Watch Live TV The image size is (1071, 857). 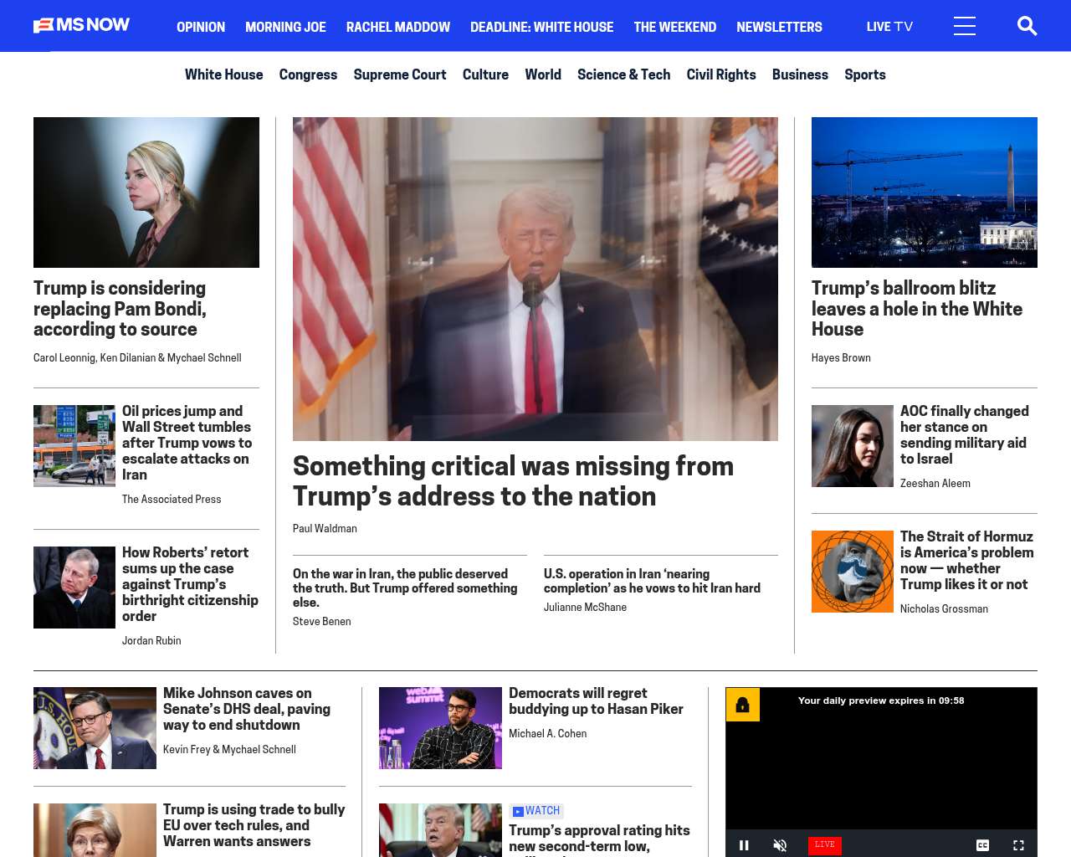(889, 27)
